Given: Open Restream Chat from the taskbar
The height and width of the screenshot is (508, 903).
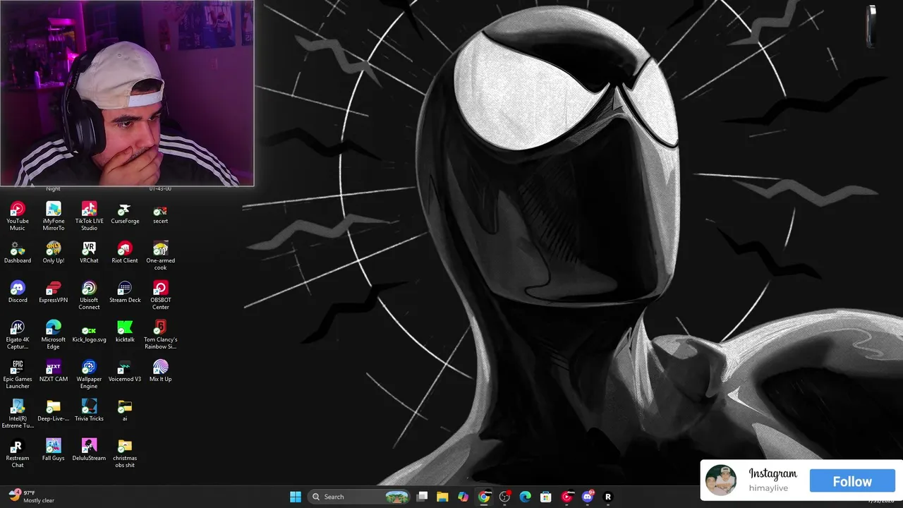Looking at the screenshot, I should (608, 497).
